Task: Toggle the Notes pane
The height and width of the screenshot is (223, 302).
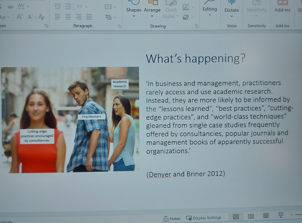Action: point(171,218)
